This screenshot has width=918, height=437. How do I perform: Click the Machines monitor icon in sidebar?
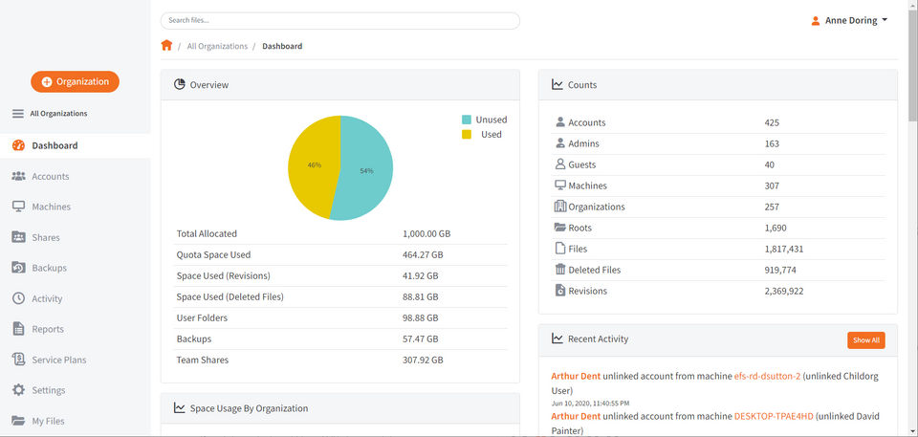(19, 207)
